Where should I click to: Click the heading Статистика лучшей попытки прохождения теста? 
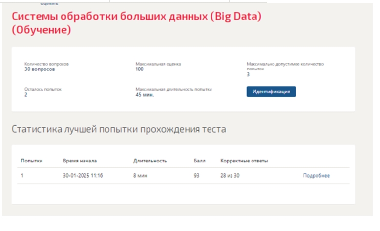pyautogui.click(x=119, y=129)
